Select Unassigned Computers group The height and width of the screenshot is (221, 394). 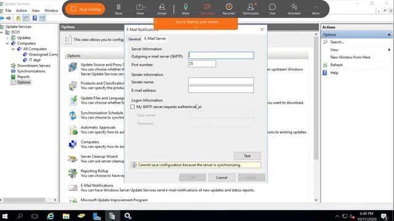pyautogui.click(x=43, y=55)
